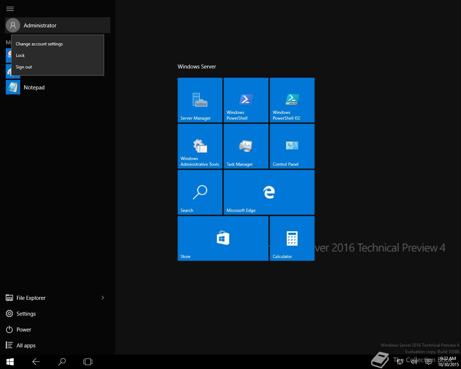Expand the File Explorer jump list arrow
Screen dimensions: 461x369
pos(103,298)
